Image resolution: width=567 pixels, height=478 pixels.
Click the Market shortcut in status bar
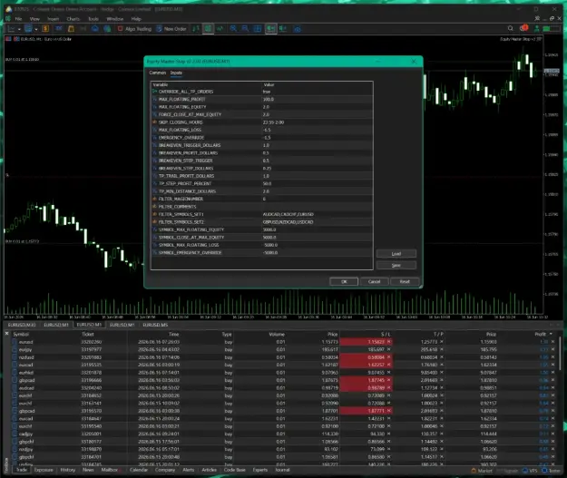[482, 471]
